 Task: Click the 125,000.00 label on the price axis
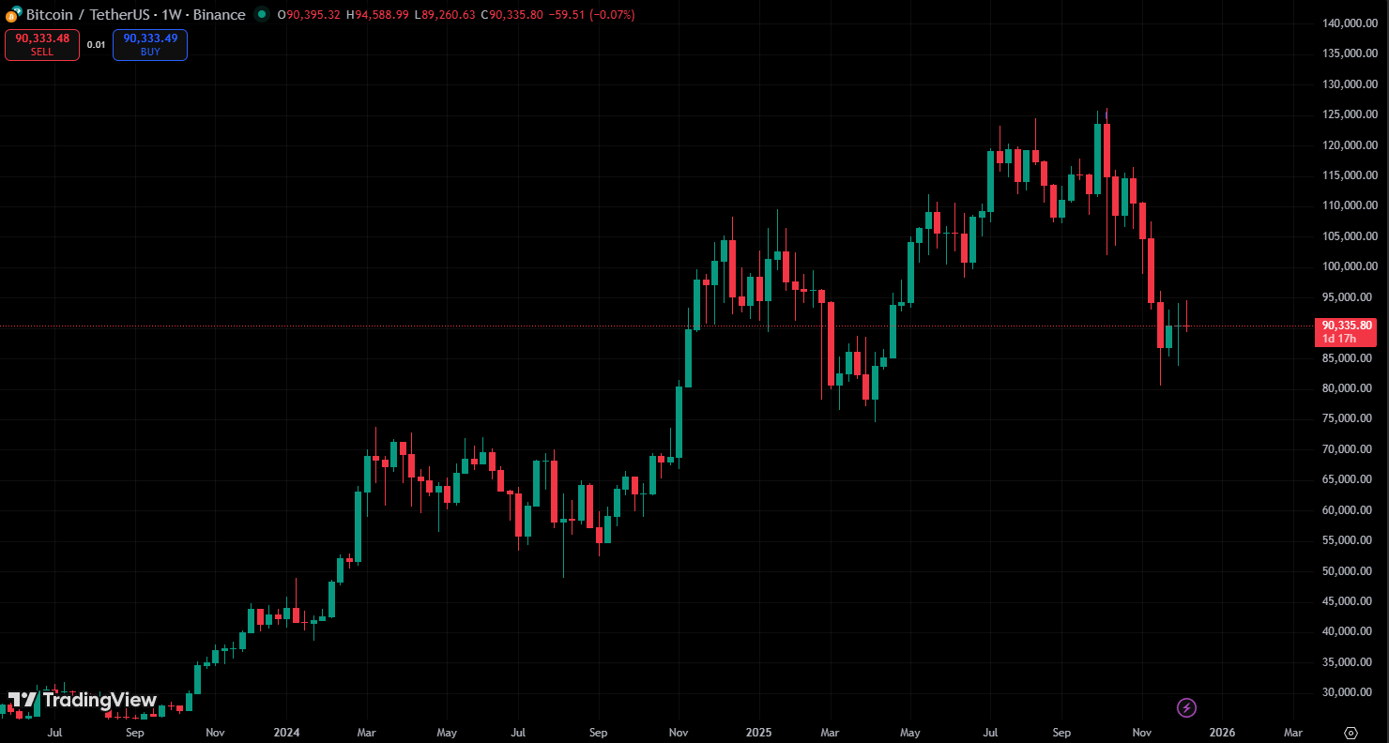pyautogui.click(x=1350, y=114)
